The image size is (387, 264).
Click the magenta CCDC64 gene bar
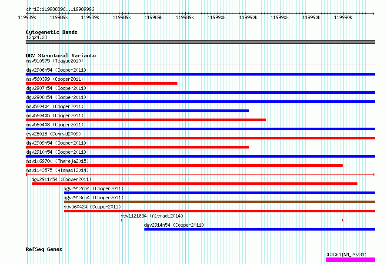tap(350, 260)
